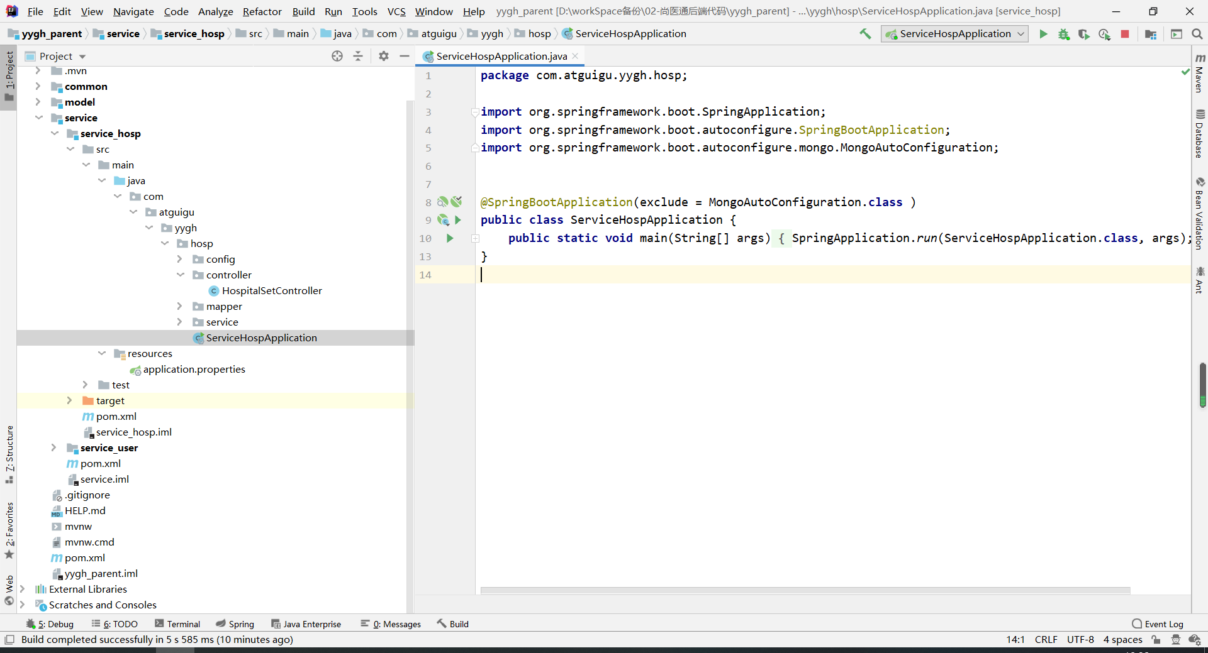1208x653 pixels.
Task: Start debugging with the bug icon
Action: [x=1063, y=34]
